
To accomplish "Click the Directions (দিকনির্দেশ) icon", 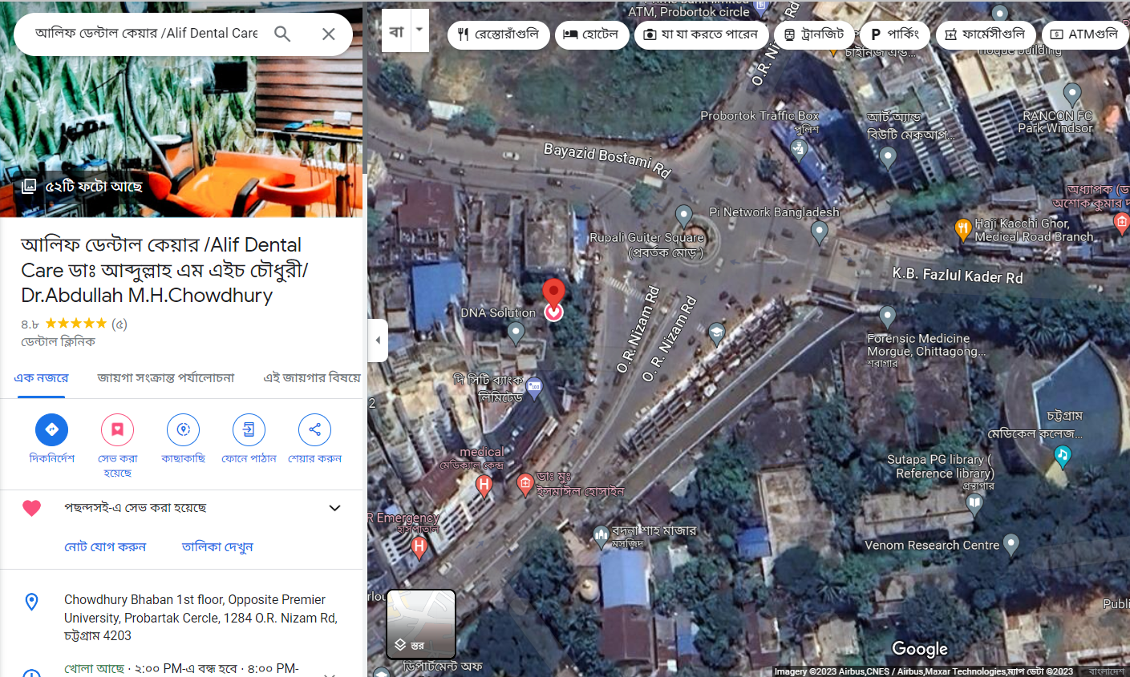I will 52,429.
